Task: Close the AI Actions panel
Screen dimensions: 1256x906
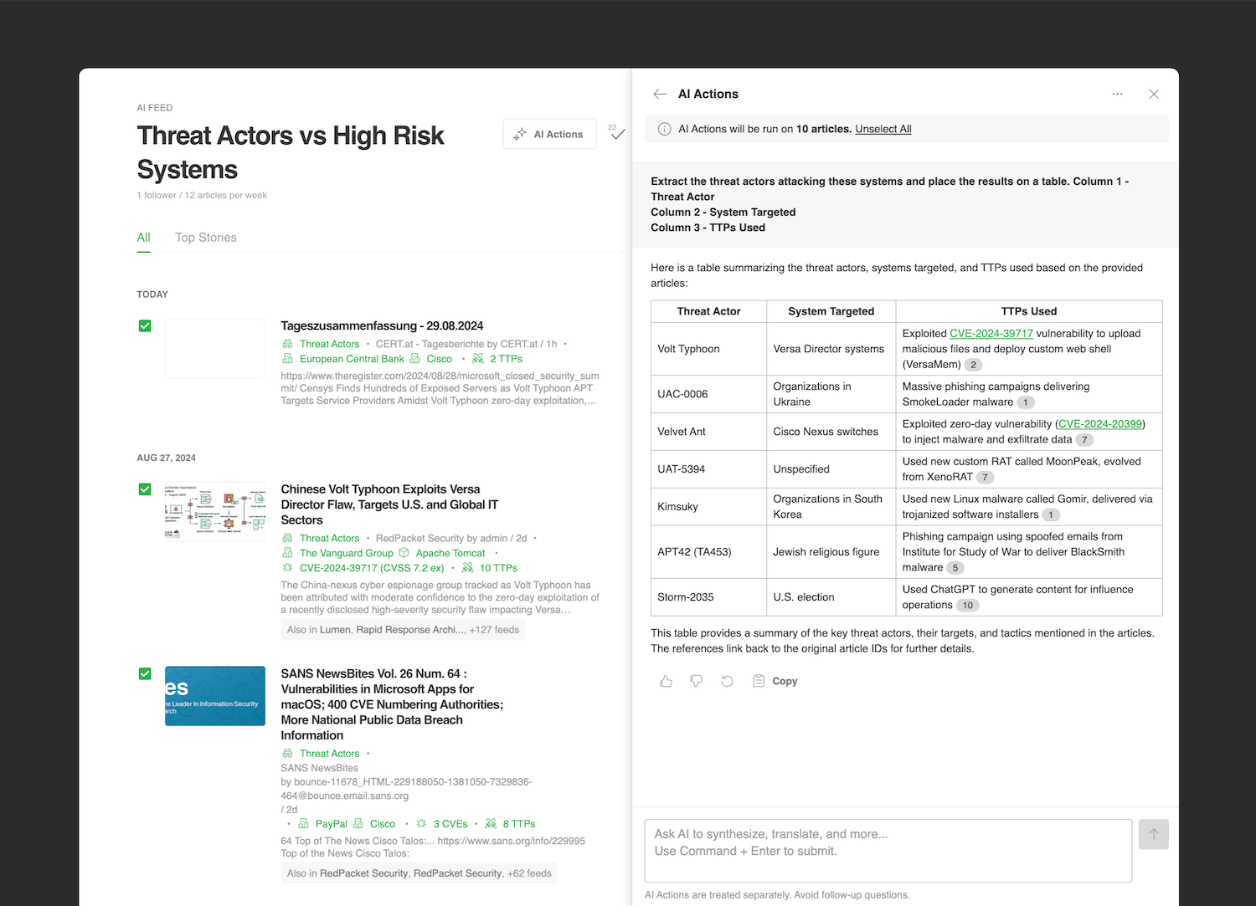Action: coord(1154,95)
